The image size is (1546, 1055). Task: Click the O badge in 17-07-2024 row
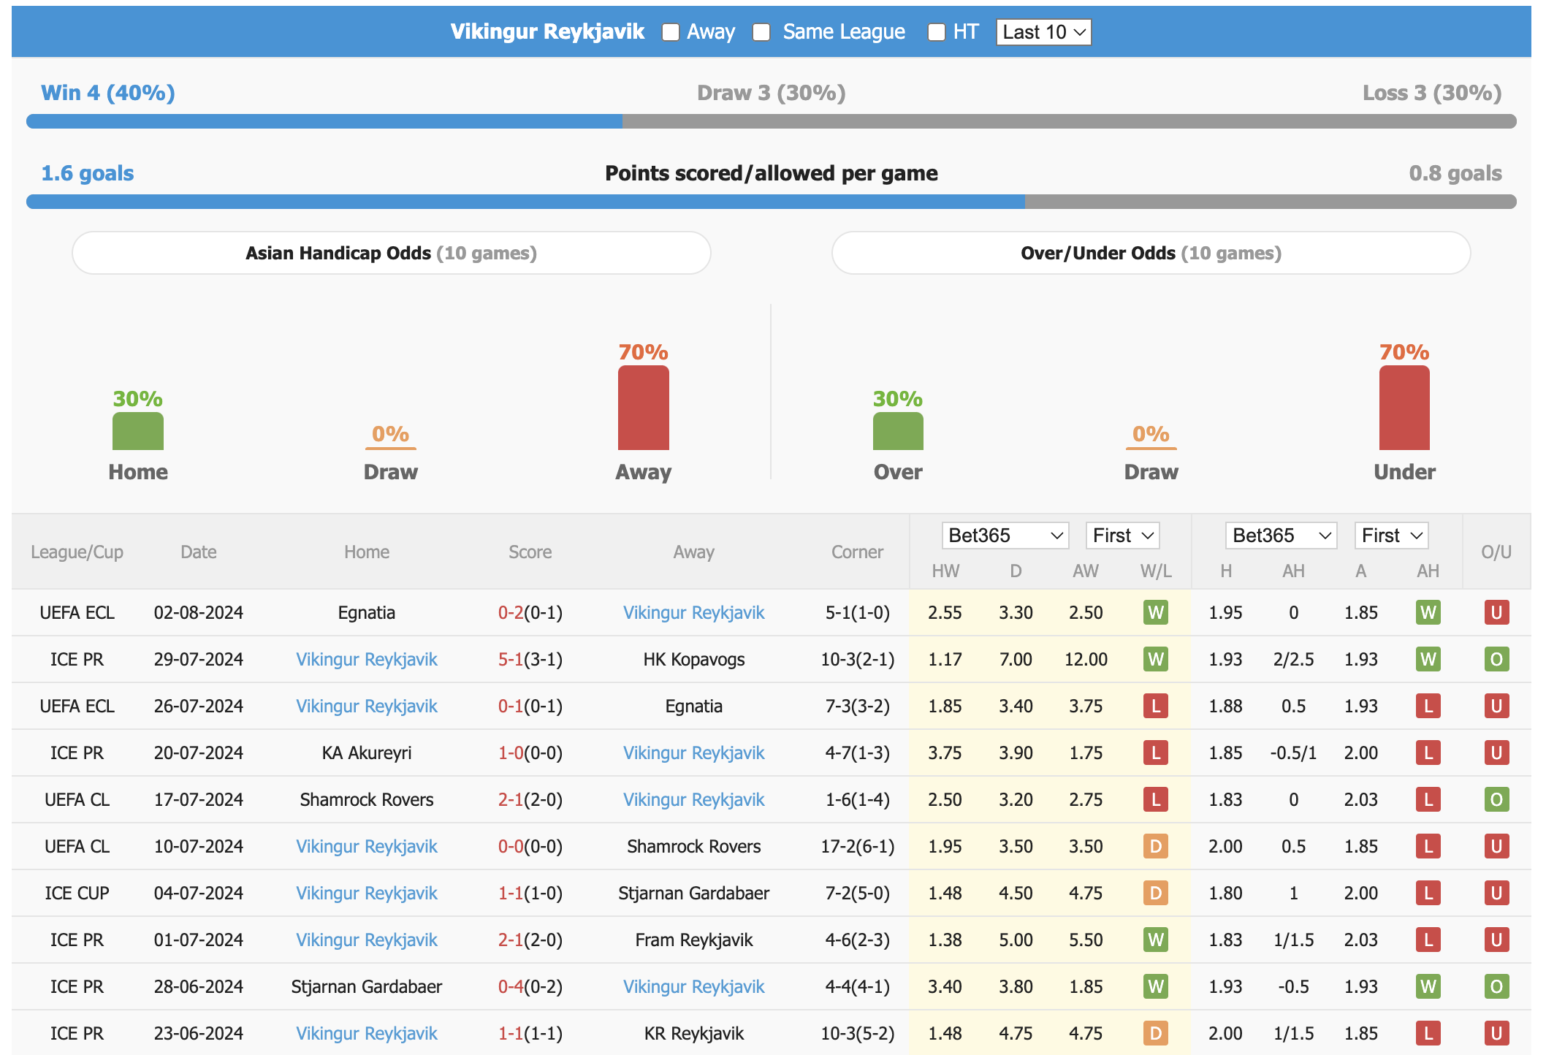coord(1496,799)
